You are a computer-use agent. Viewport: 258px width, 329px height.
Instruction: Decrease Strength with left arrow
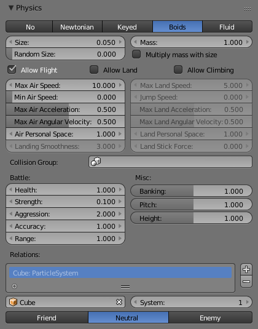coord(10,202)
